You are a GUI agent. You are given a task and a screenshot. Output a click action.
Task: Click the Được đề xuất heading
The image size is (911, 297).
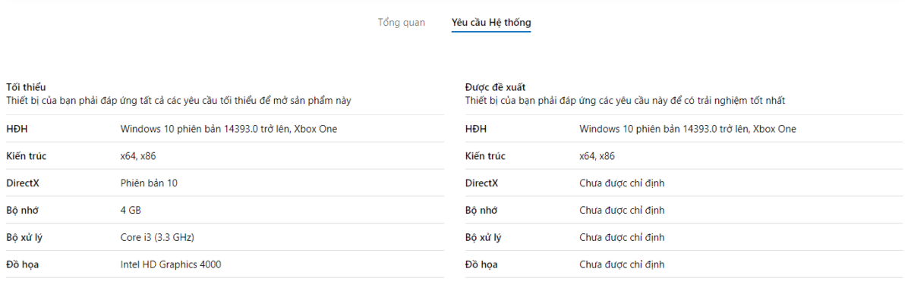point(496,87)
